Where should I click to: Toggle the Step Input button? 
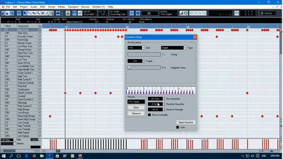pyautogui.click(x=182, y=13)
